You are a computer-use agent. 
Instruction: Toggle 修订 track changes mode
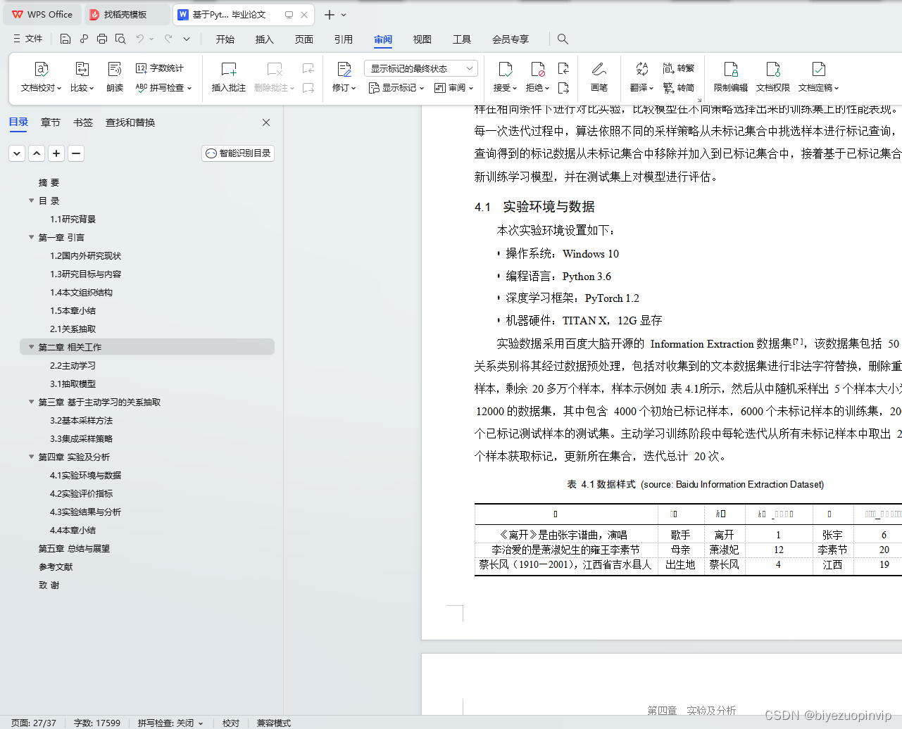[343, 76]
